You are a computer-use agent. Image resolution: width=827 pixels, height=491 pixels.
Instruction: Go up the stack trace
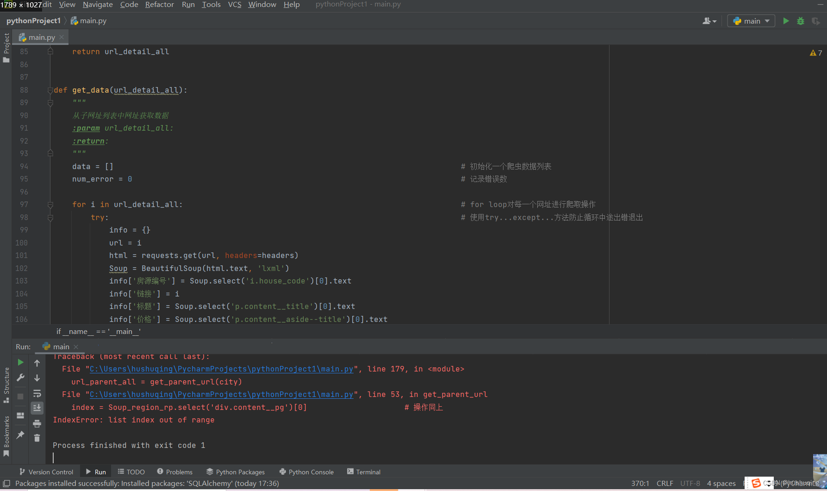point(37,363)
